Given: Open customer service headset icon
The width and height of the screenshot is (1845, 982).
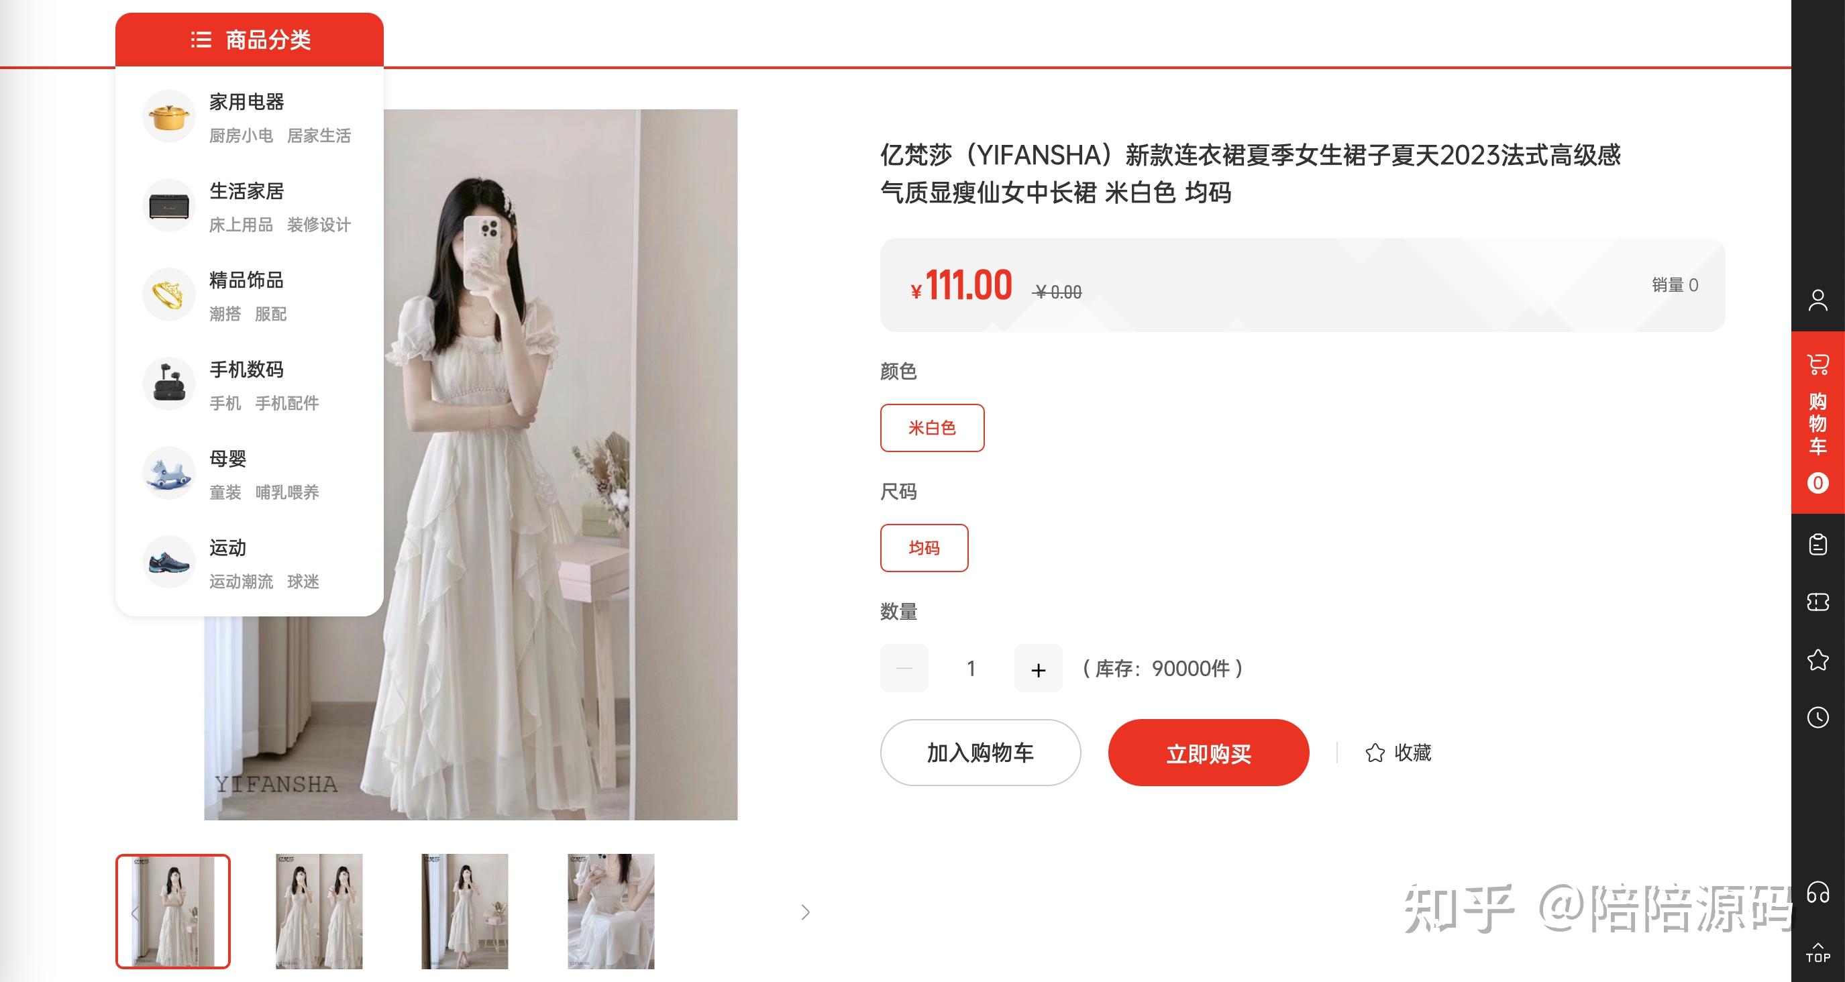Looking at the screenshot, I should point(1817,893).
